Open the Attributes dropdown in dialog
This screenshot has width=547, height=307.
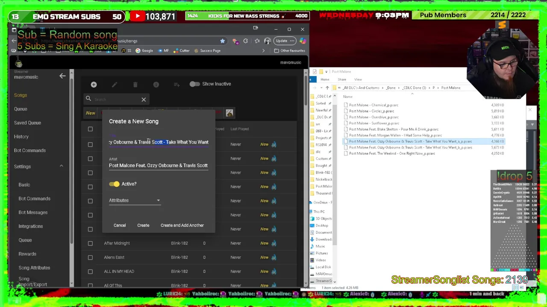point(135,200)
